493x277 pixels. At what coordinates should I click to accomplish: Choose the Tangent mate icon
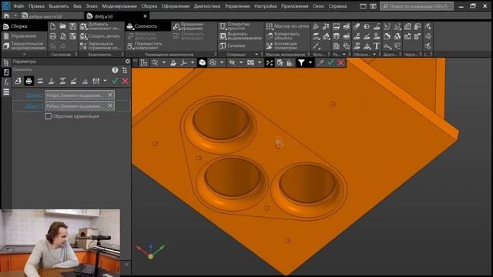85,81
